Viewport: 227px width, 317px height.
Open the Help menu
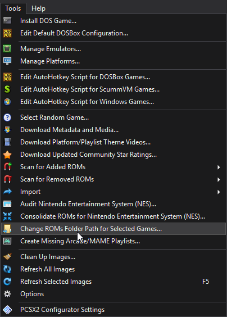coord(38,8)
